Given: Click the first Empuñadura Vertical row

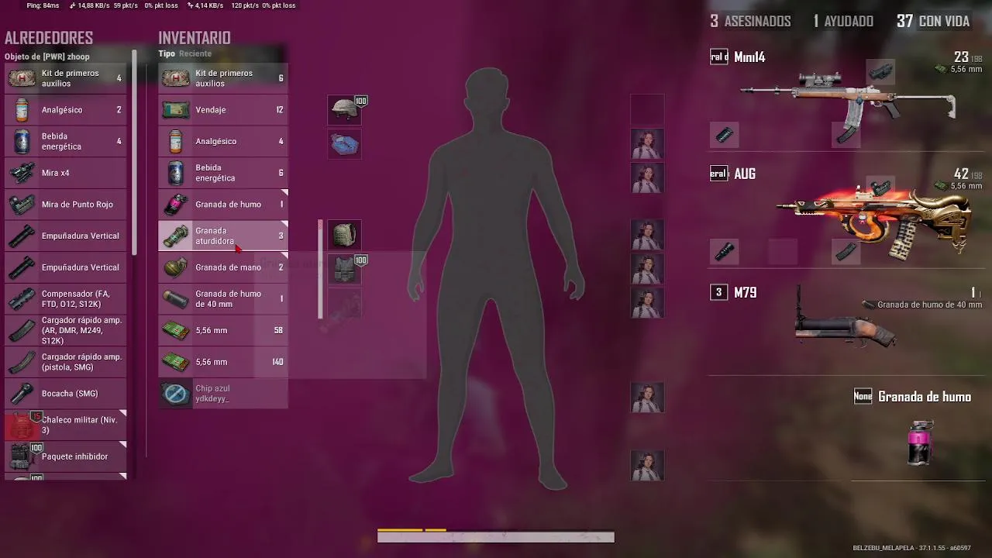Looking at the screenshot, I should (x=66, y=236).
